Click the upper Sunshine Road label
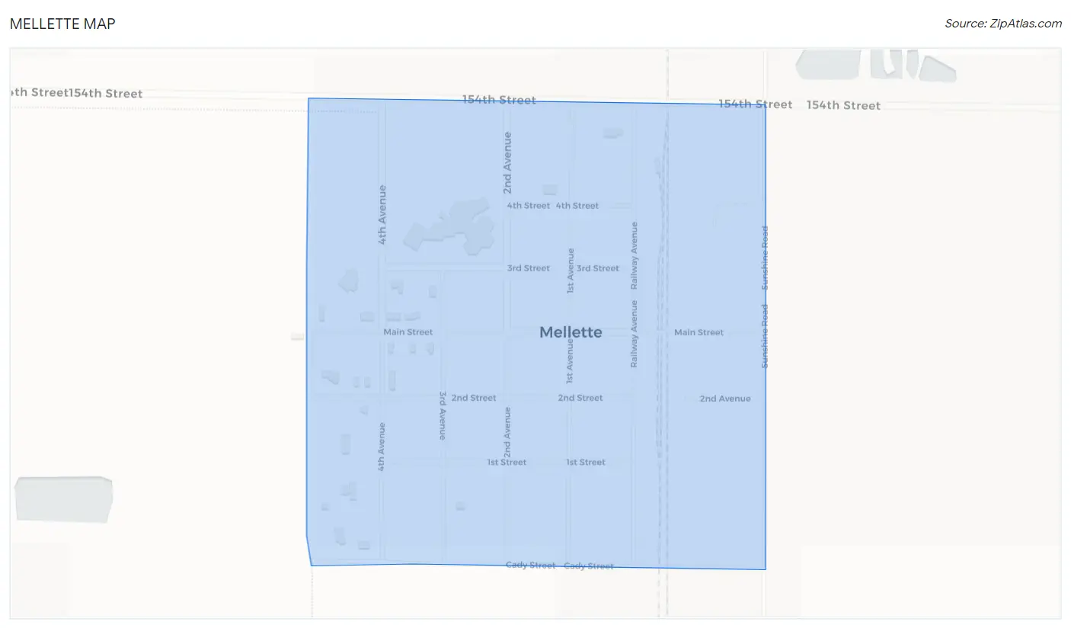Image resolution: width=1071 pixels, height=628 pixels. pyautogui.click(x=766, y=258)
